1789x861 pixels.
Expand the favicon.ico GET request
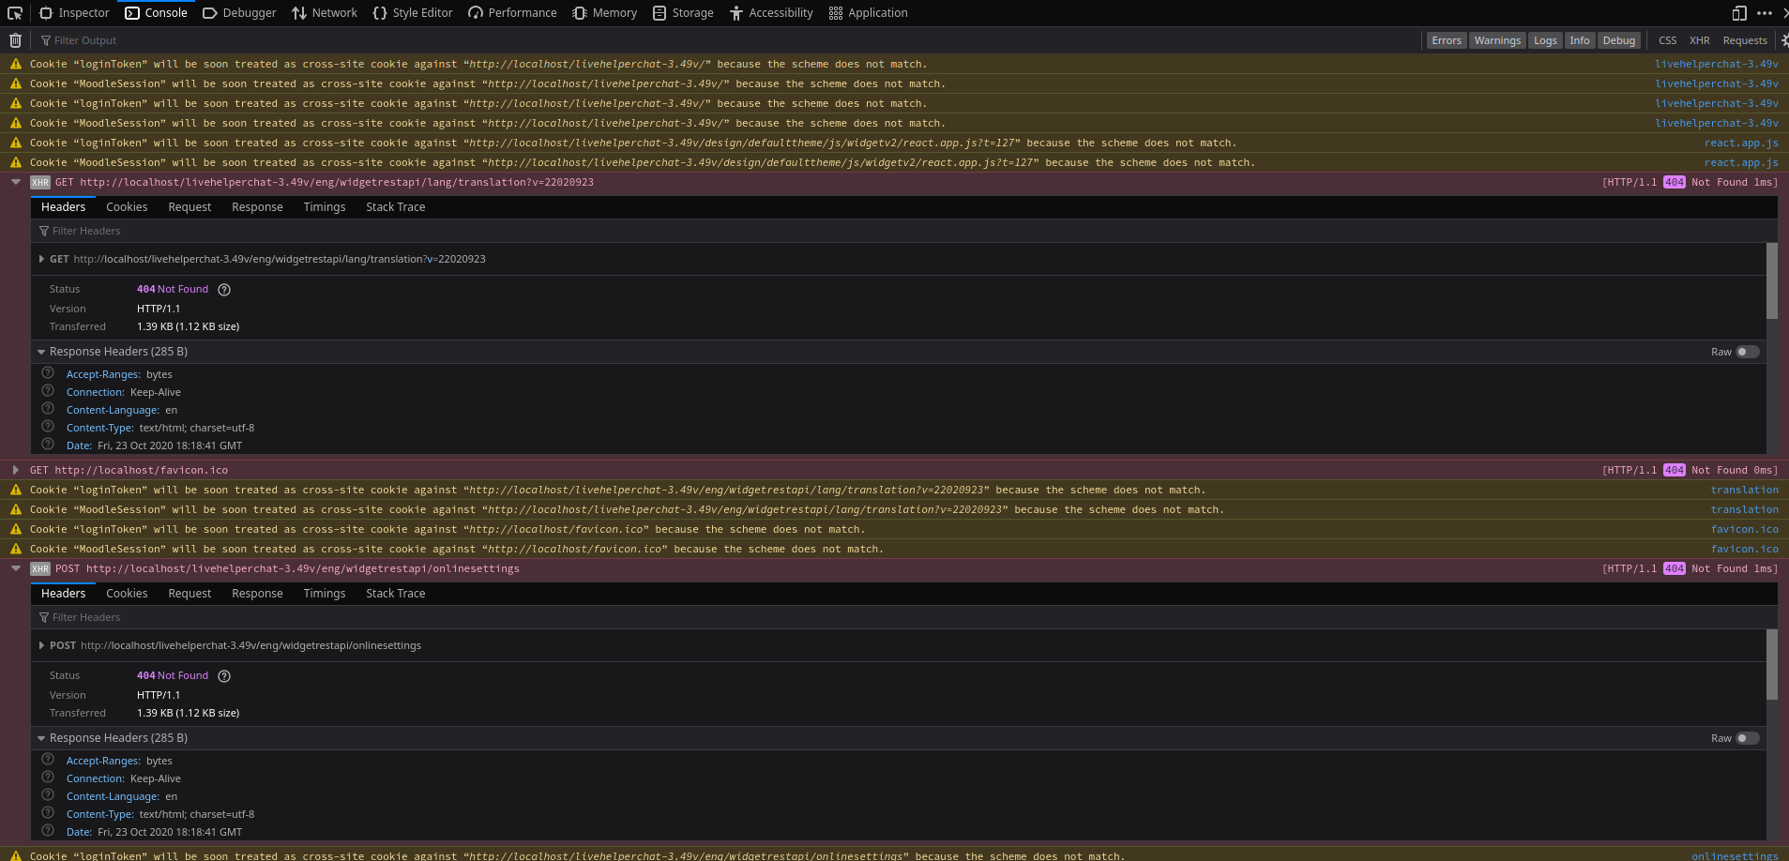click(16, 470)
